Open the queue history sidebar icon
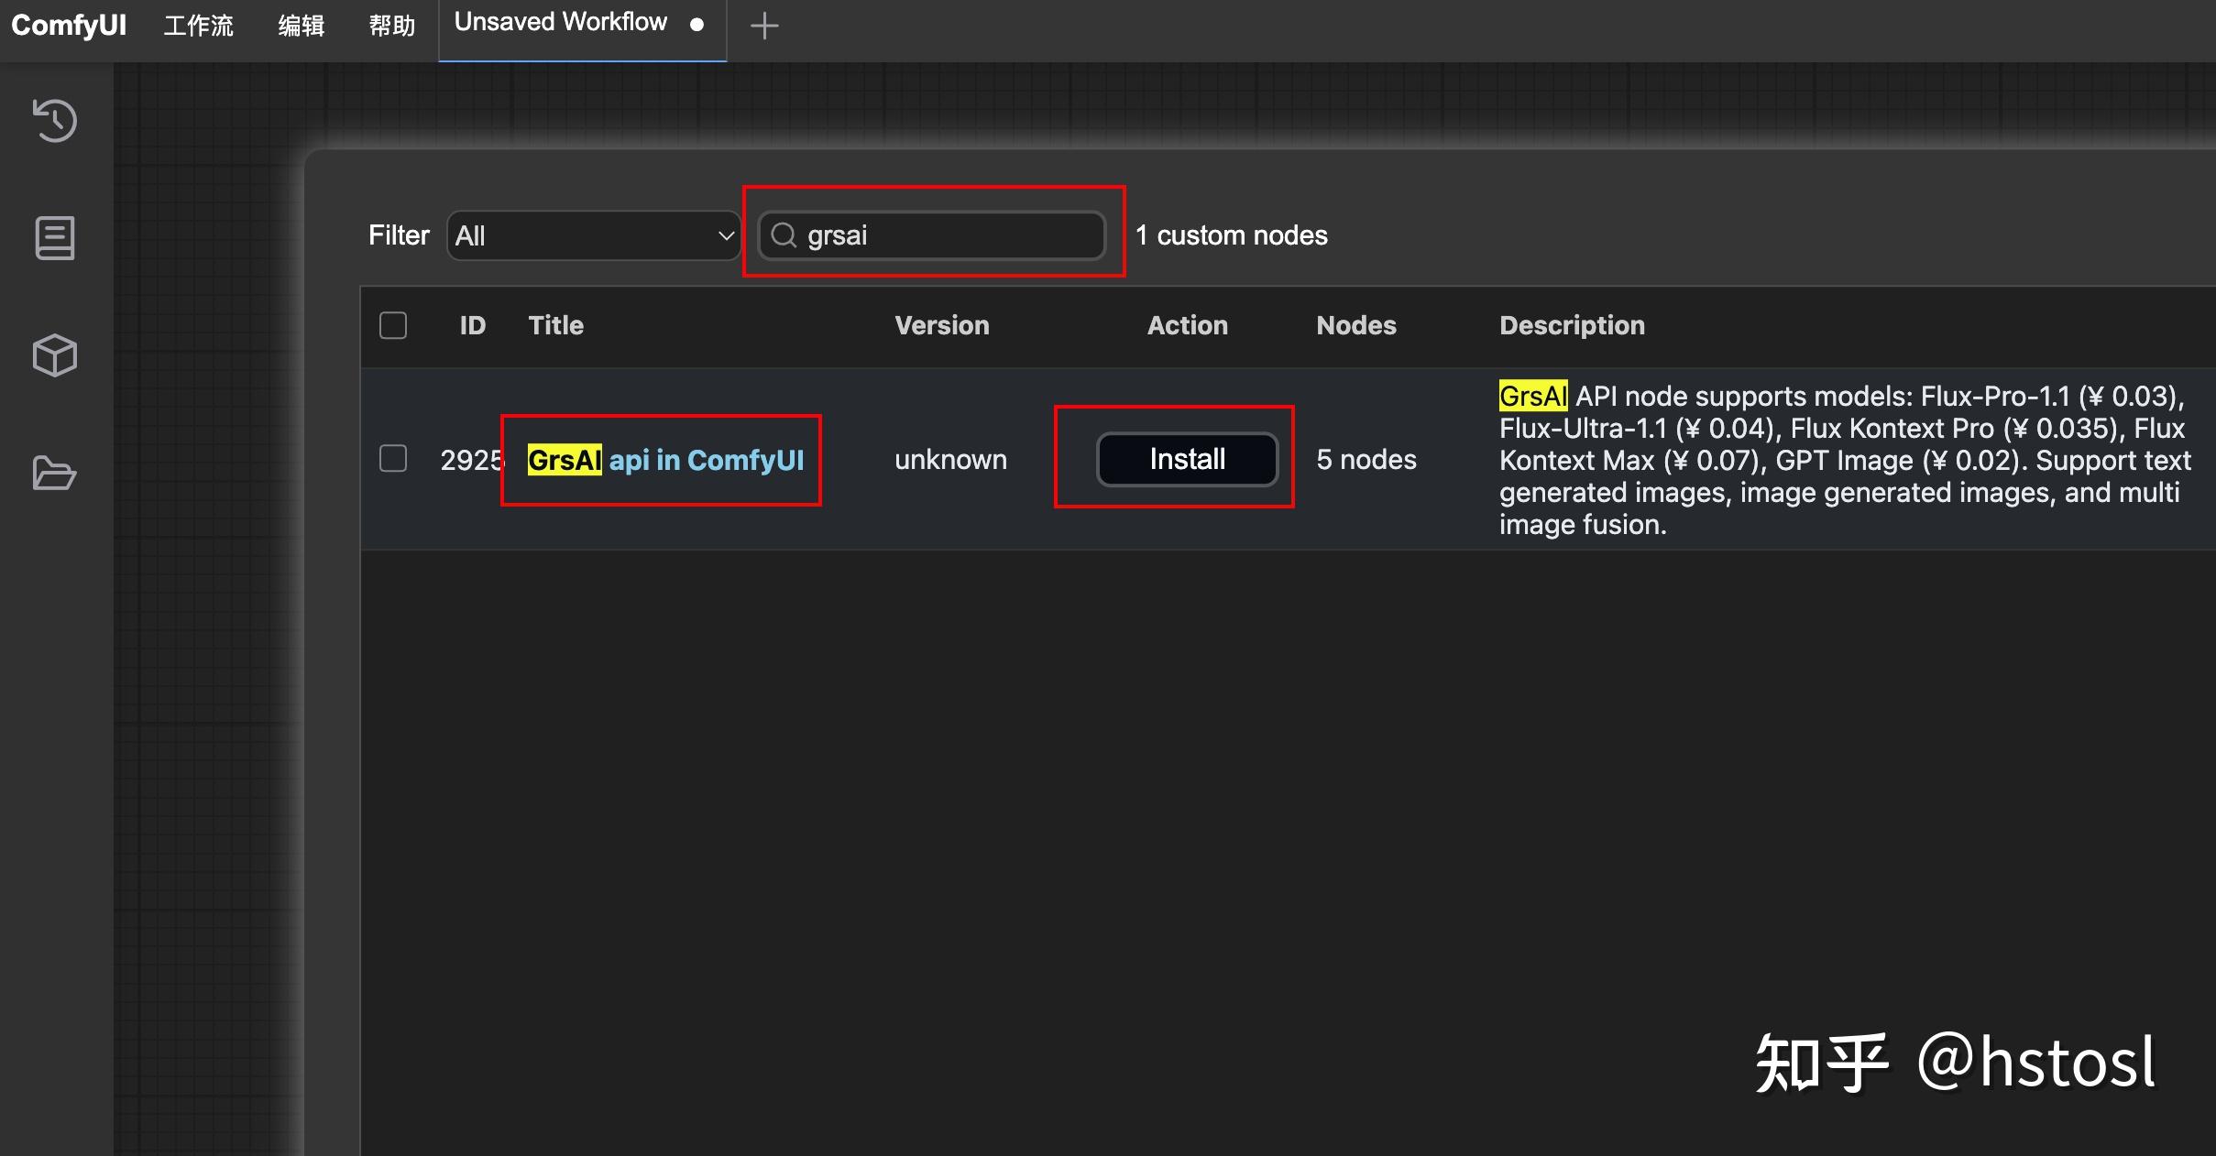The width and height of the screenshot is (2216, 1156). point(55,120)
